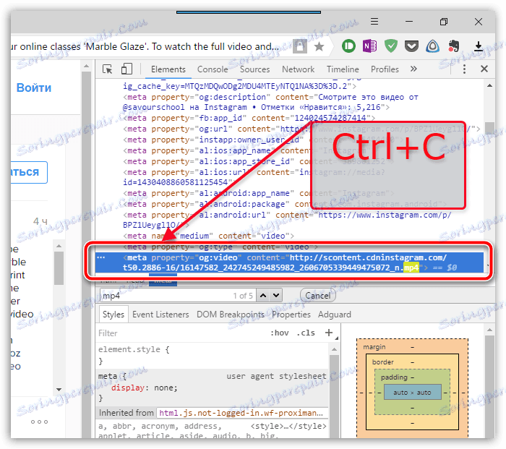This screenshot has width=506, height=449.
Task: Select the highlighted og:video meta element
Action: tap(289, 262)
